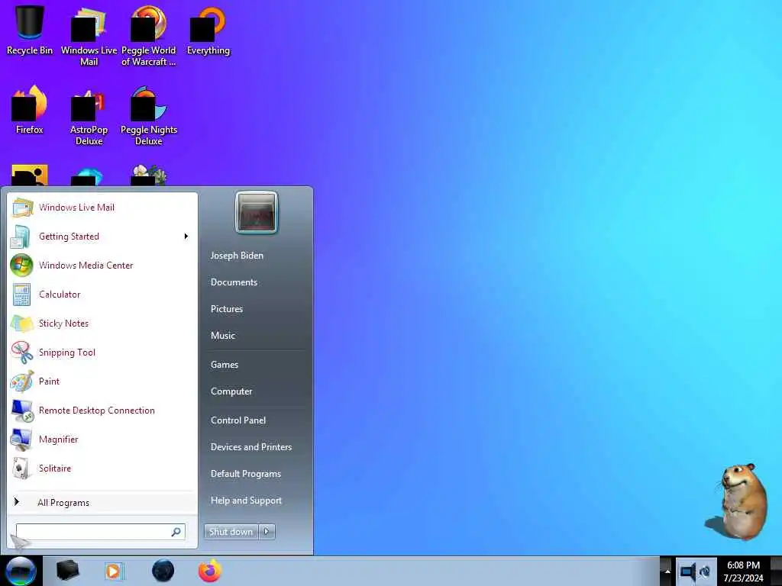Select the Remote Desktop Connection text
This screenshot has width=782, height=586.
(97, 410)
